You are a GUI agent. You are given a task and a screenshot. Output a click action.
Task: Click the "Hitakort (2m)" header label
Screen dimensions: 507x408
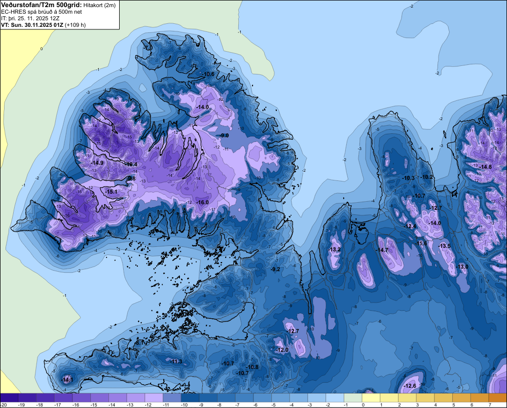[99, 5]
